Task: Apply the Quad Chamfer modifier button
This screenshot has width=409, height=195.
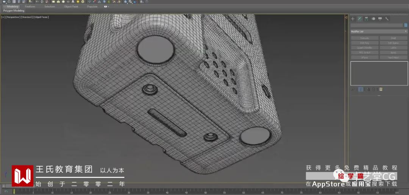Action: point(365,48)
